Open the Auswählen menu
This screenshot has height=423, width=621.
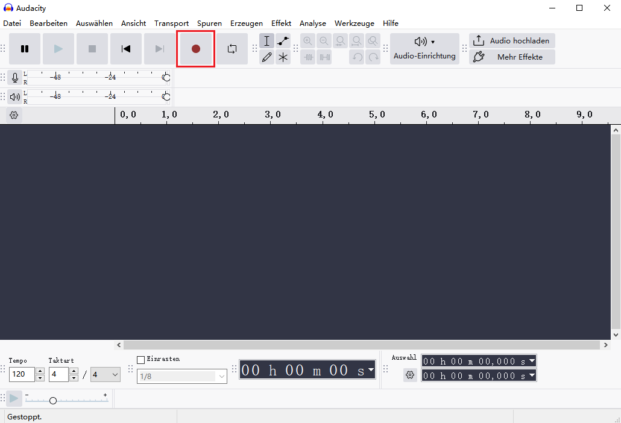[x=94, y=23]
